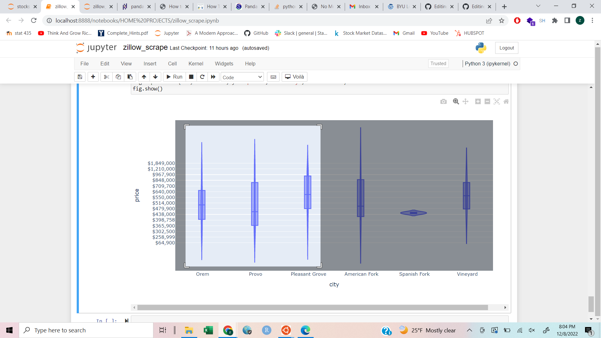601x338 pixels.
Task: Toggle the command palette keyboard icon
Action: click(273, 77)
